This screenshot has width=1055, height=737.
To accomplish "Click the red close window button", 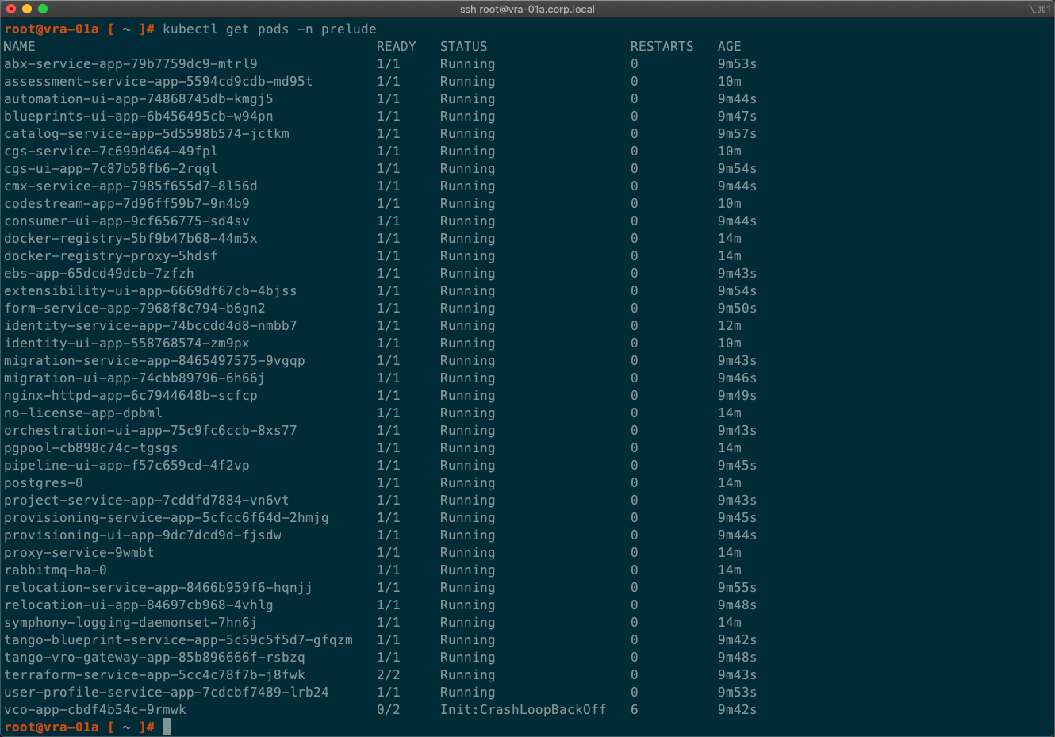I will [x=11, y=9].
